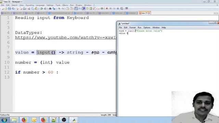Click the word Keyboard on line 1
The height and width of the screenshot is (123, 219).
coord(78,18)
